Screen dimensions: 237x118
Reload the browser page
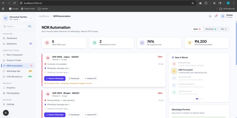(x=14, y=3)
